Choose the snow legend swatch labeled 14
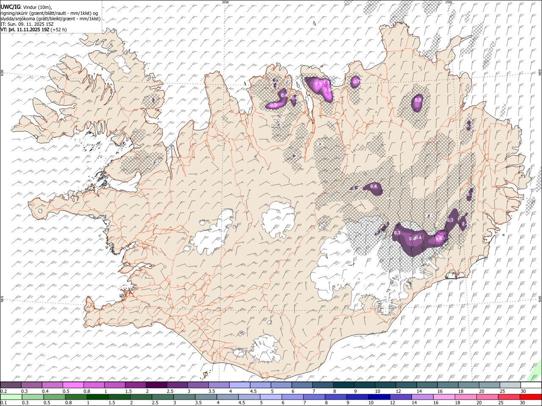 tap(427, 385)
